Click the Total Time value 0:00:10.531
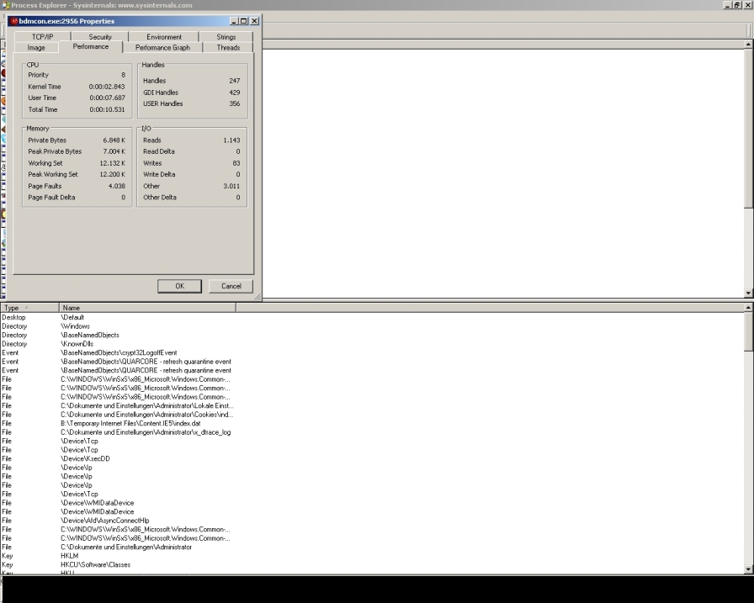The image size is (754, 603). click(x=107, y=109)
